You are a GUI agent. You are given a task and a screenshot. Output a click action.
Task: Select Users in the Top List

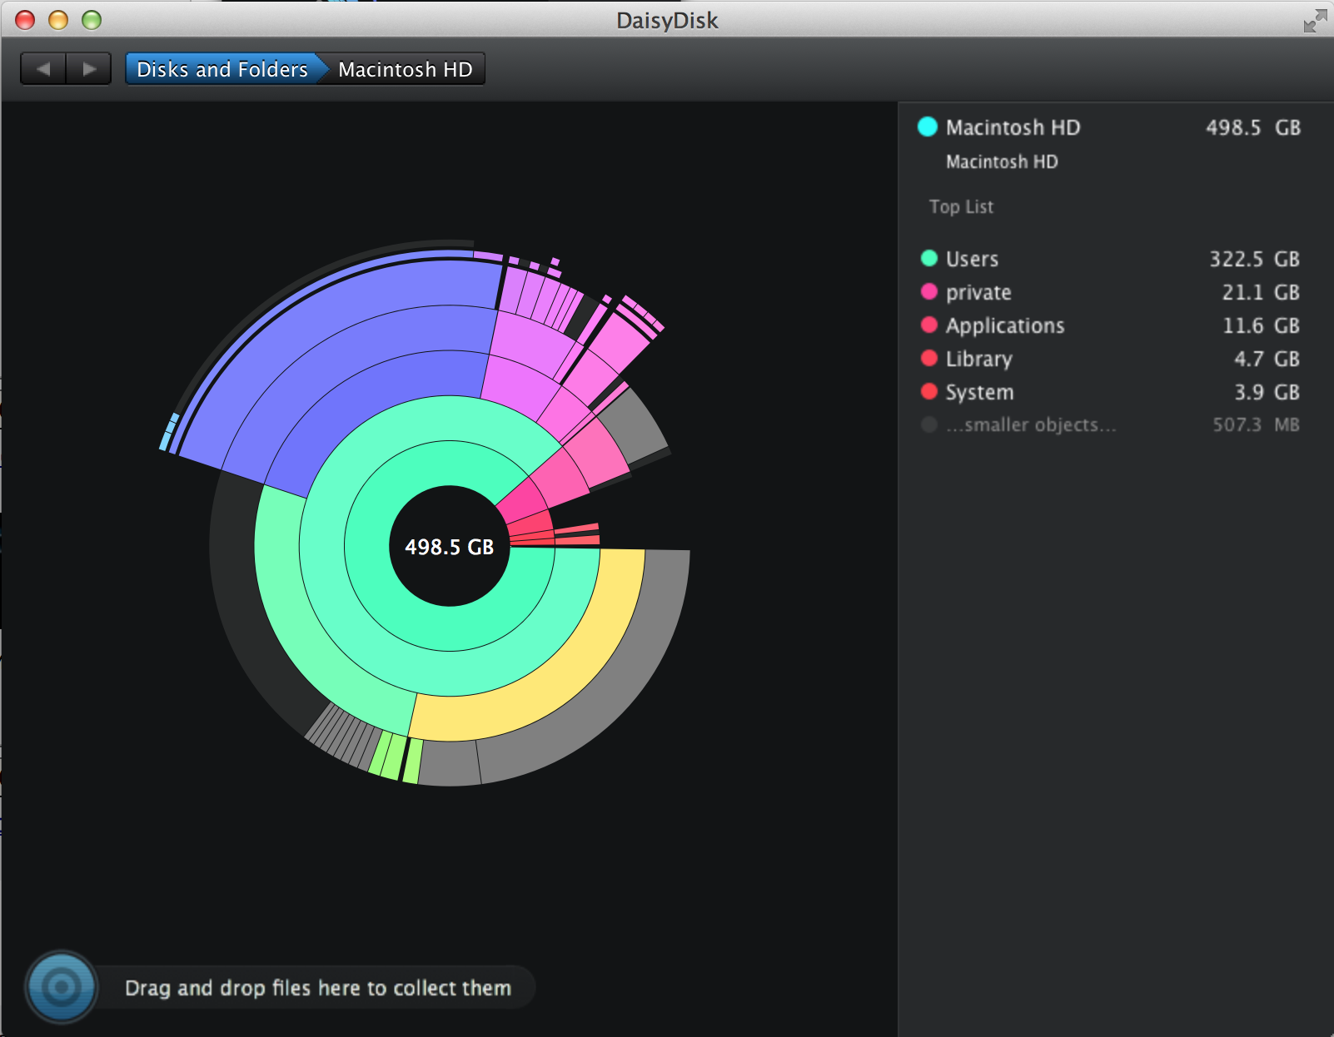tap(1110, 259)
